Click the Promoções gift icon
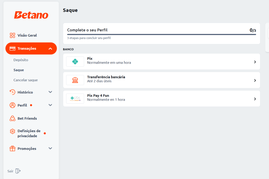269x179 pixels. click(x=12, y=149)
